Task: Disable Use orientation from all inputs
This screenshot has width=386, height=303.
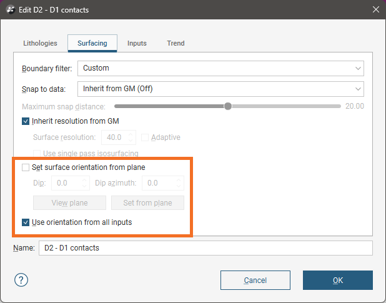Action: click(x=26, y=222)
